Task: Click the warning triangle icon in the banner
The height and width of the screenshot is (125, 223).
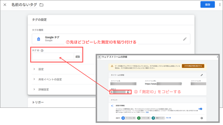Action: [x=112, y=66]
